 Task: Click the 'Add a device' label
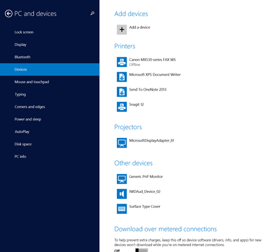pos(140,28)
